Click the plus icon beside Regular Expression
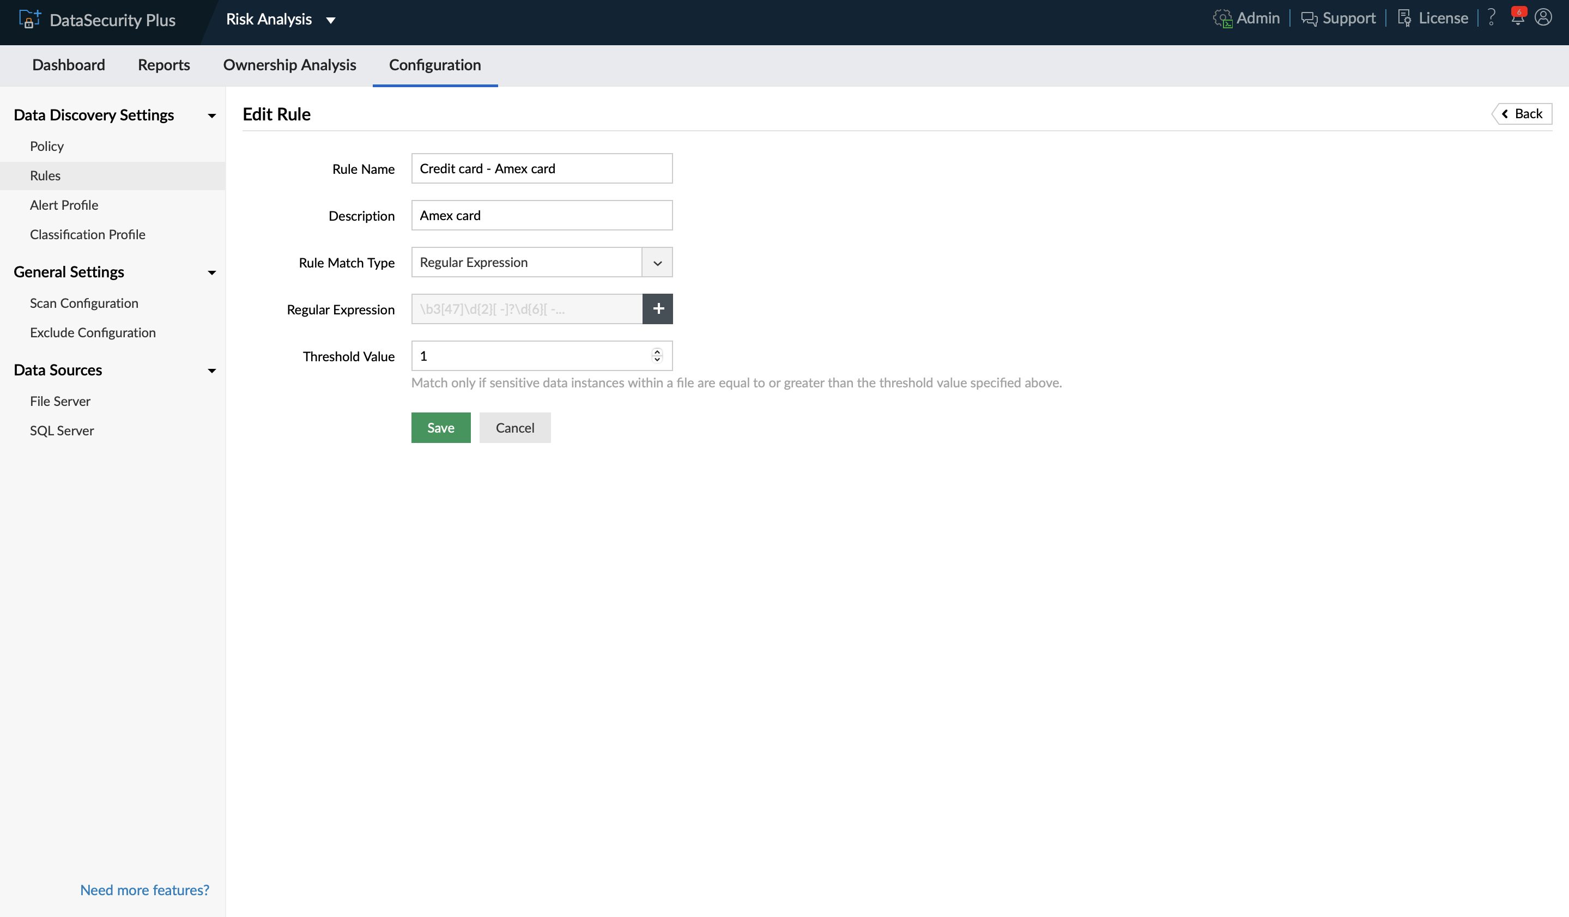The width and height of the screenshot is (1569, 917). [657, 309]
